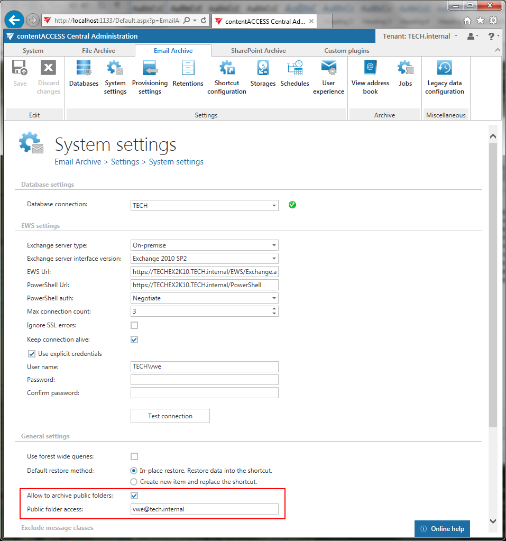Click the EWS Url input field
506x541 pixels.
[205, 272]
